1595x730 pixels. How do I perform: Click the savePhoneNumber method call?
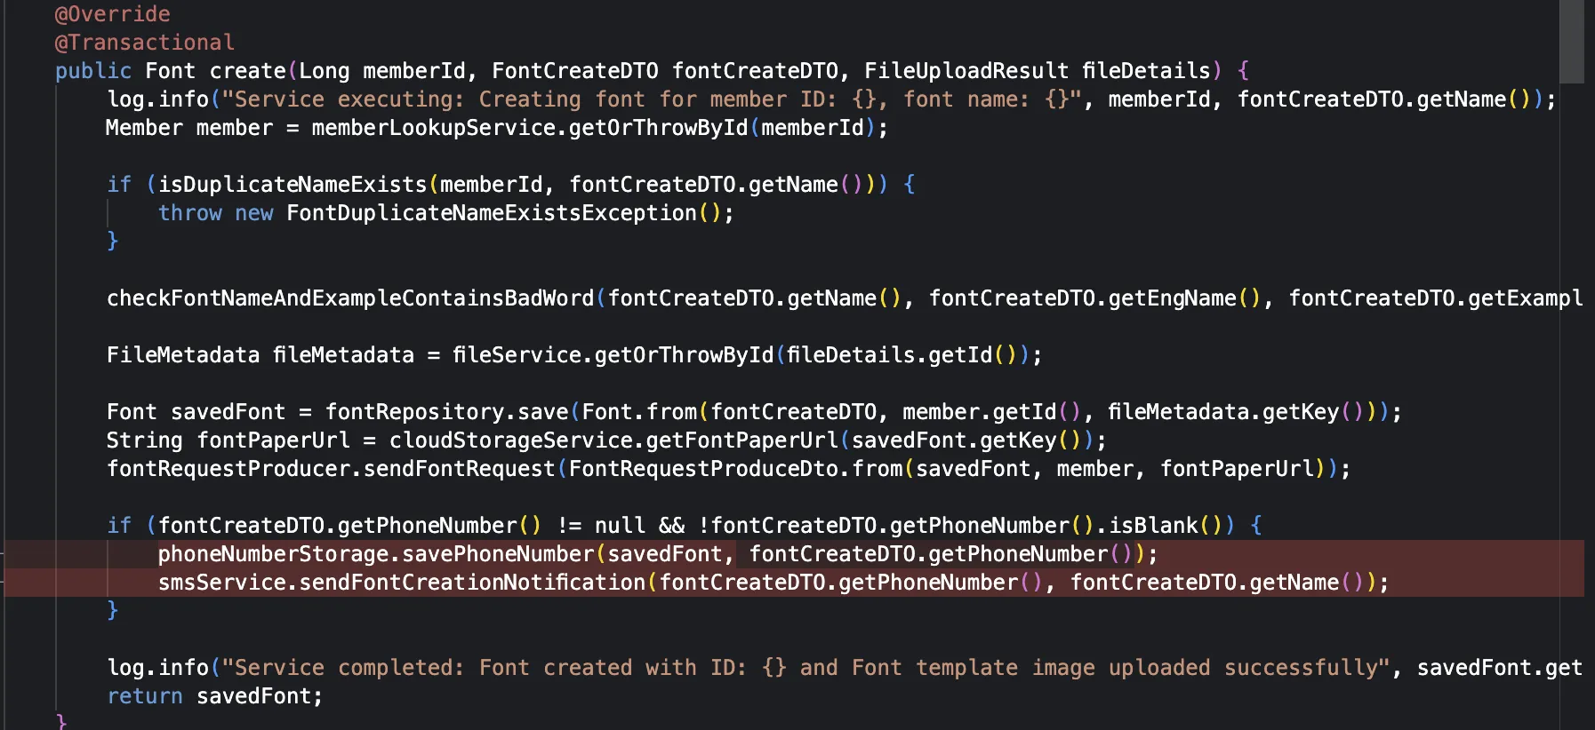tap(498, 554)
